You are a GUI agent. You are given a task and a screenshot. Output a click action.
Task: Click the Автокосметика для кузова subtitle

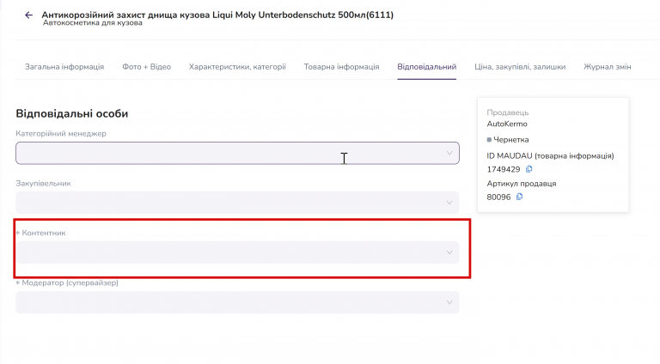pos(93,22)
